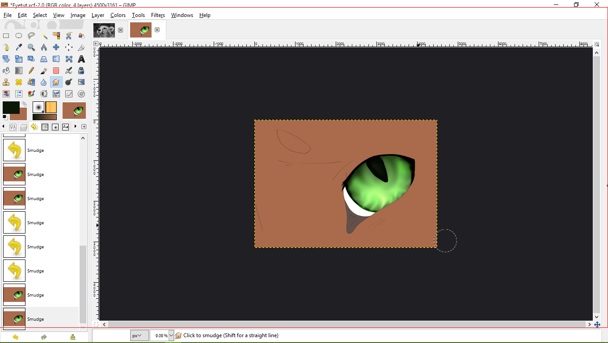Open the px unit dropdown
The image size is (608, 343).
[139, 335]
